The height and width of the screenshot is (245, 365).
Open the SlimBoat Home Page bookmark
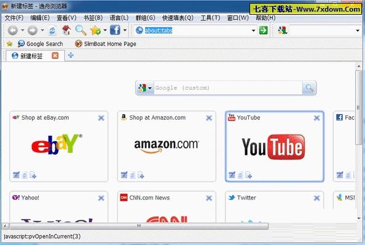coord(106,44)
